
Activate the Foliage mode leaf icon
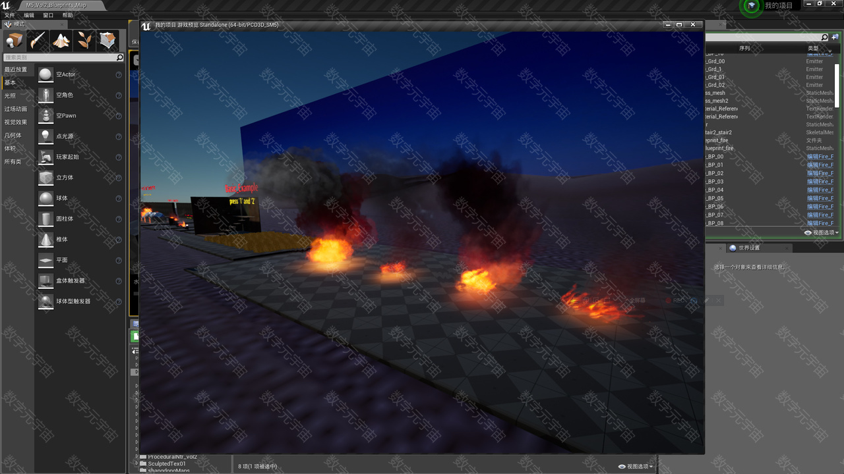point(84,41)
